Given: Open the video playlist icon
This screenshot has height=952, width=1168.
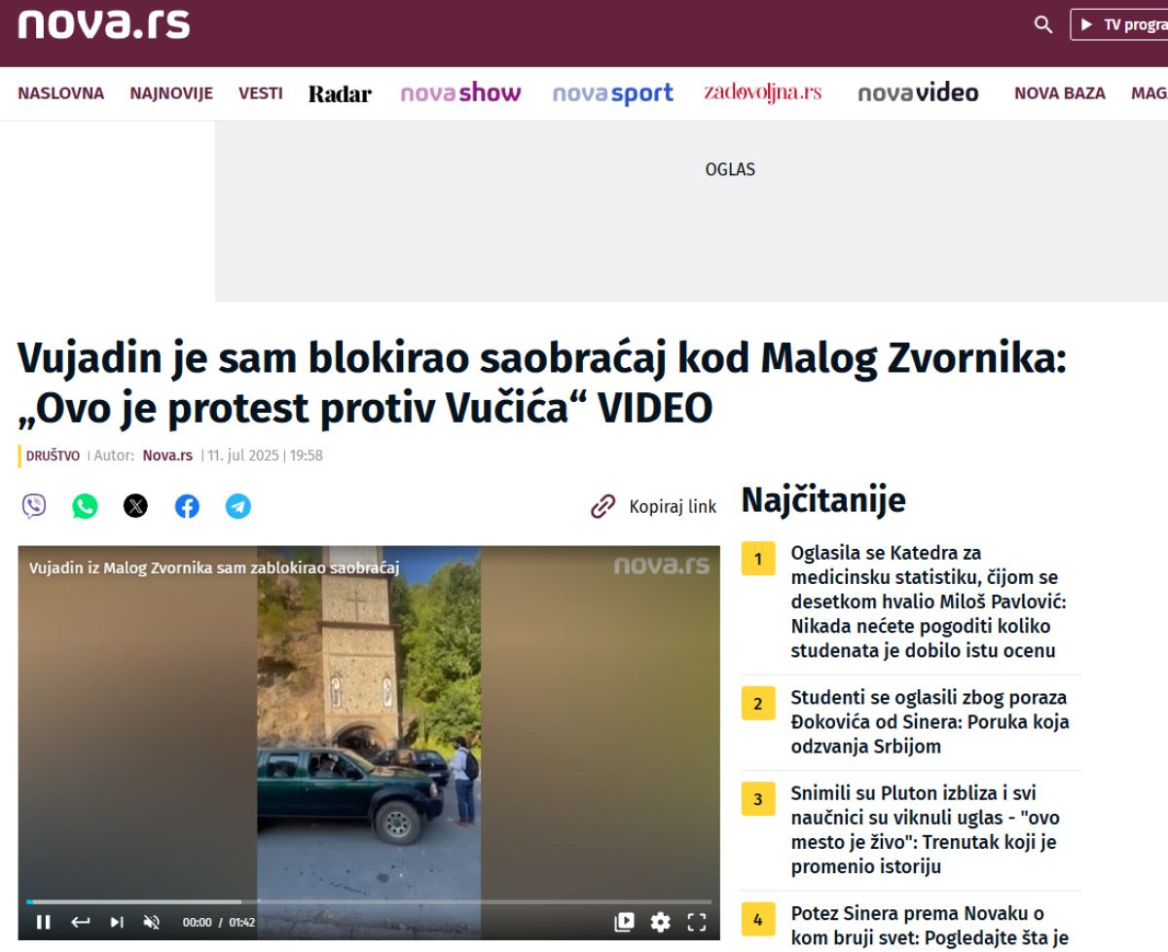Looking at the screenshot, I should click(625, 922).
